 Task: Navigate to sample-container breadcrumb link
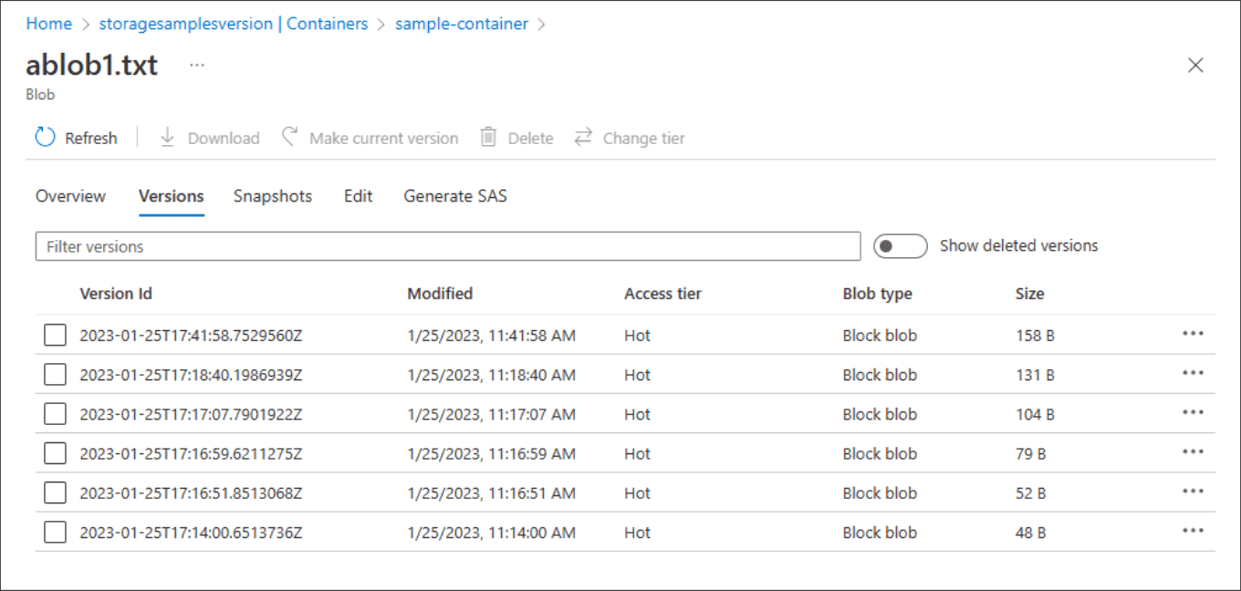(462, 24)
